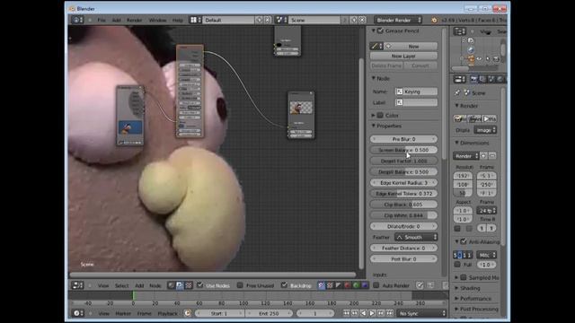Toggle object visibility eye in outliner
This screenshot has width=575, height=323.
(479, 58)
